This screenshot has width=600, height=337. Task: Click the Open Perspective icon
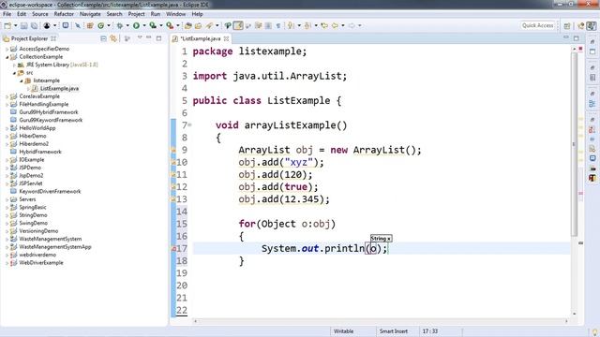point(567,25)
